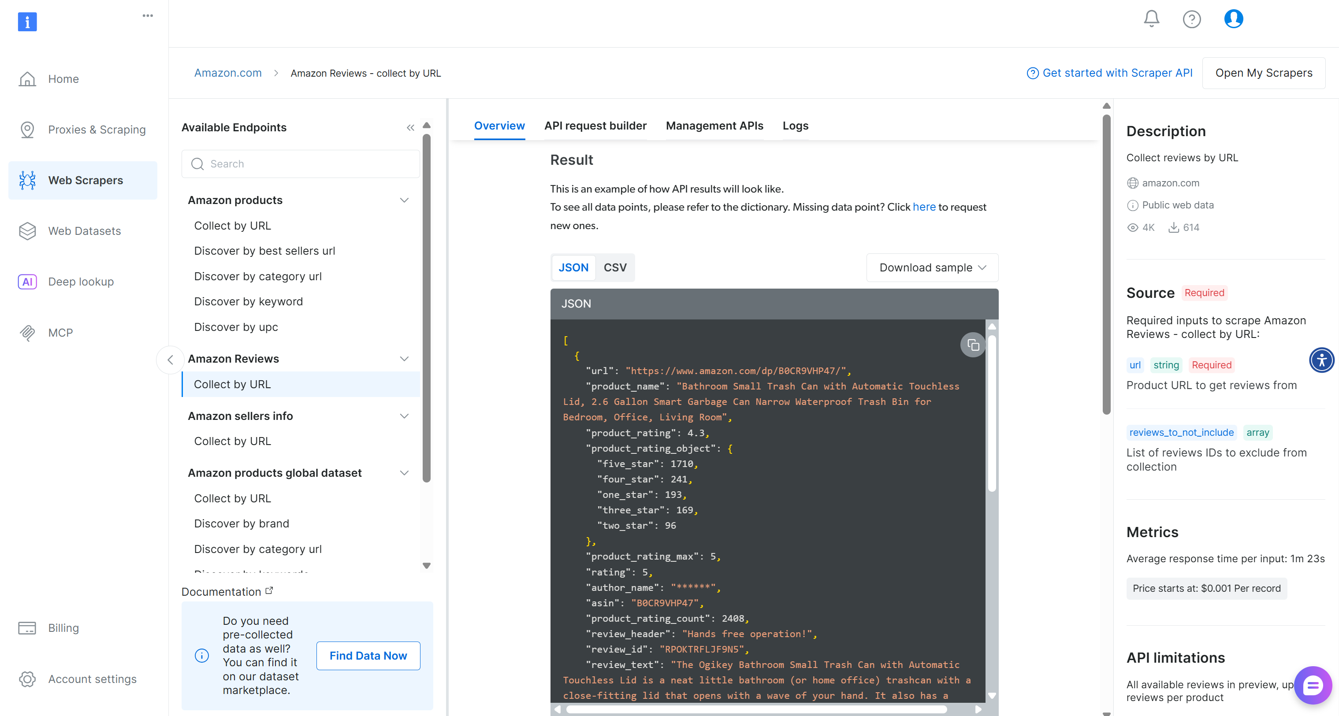Image resolution: width=1339 pixels, height=716 pixels.
Task: Copy the JSON sample with the copy icon
Action: pyautogui.click(x=973, y=345)
